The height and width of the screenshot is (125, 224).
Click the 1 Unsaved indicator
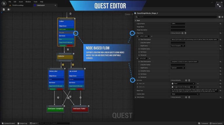click(x=203, y=123)
